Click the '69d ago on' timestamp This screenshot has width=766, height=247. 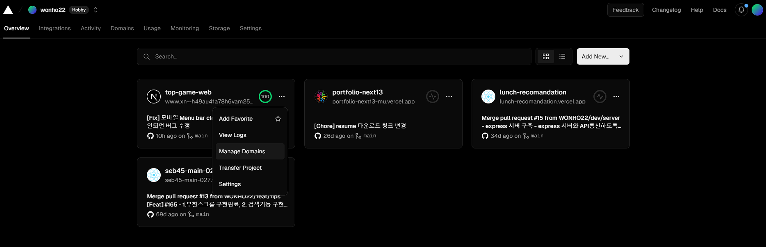pyautogui.click(x=171, y=214)
